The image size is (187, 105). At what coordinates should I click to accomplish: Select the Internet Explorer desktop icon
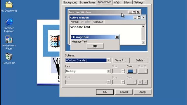coord(9,25)
